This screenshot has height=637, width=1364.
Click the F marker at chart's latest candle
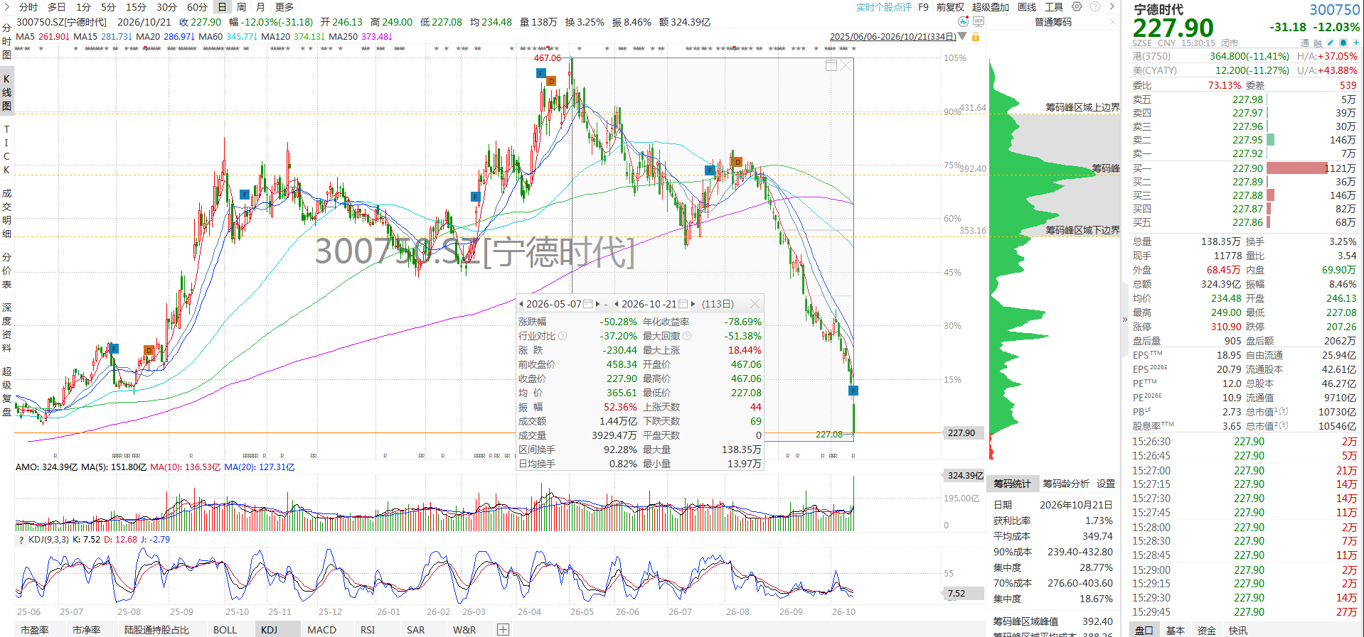853,391
